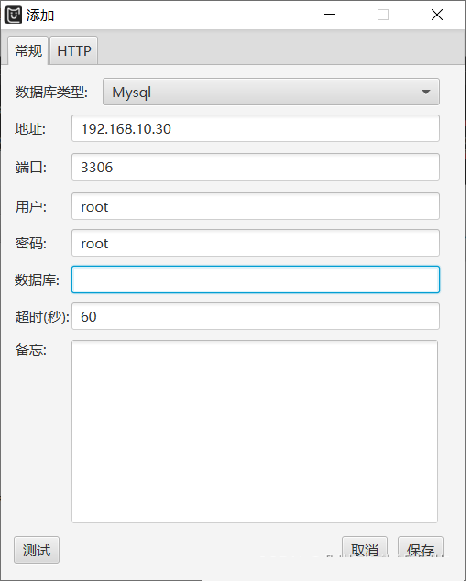
Task: Click the 测试 button
Action: pos(37,550)
